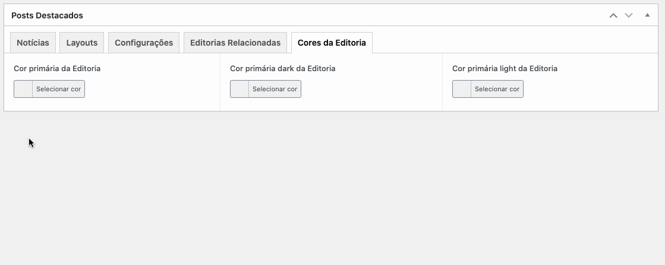Screen dimensions: 665x265
Task: Click the Cor primária dark da Editoria label
Action: 282,69
